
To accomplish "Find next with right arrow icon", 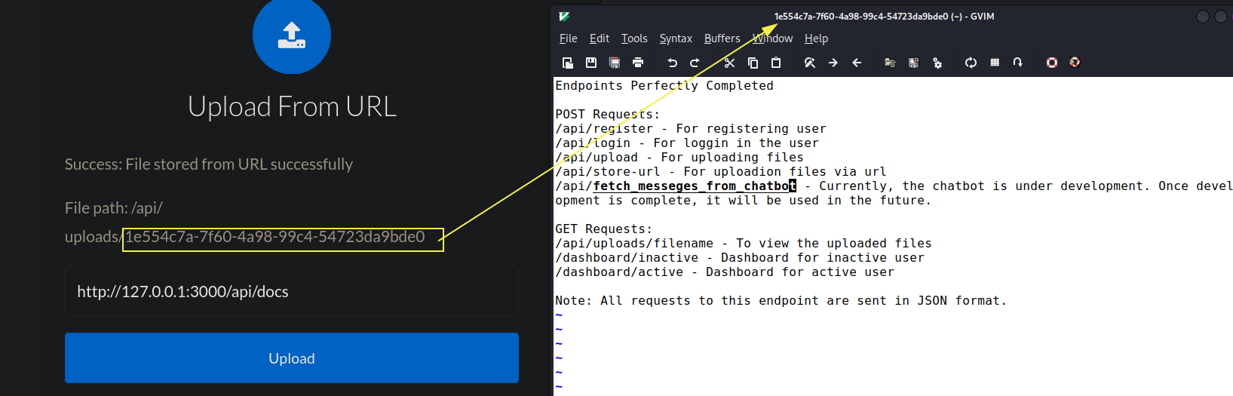I will pos(833,63).
